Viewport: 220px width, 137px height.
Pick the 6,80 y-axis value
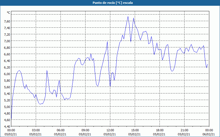7,47
